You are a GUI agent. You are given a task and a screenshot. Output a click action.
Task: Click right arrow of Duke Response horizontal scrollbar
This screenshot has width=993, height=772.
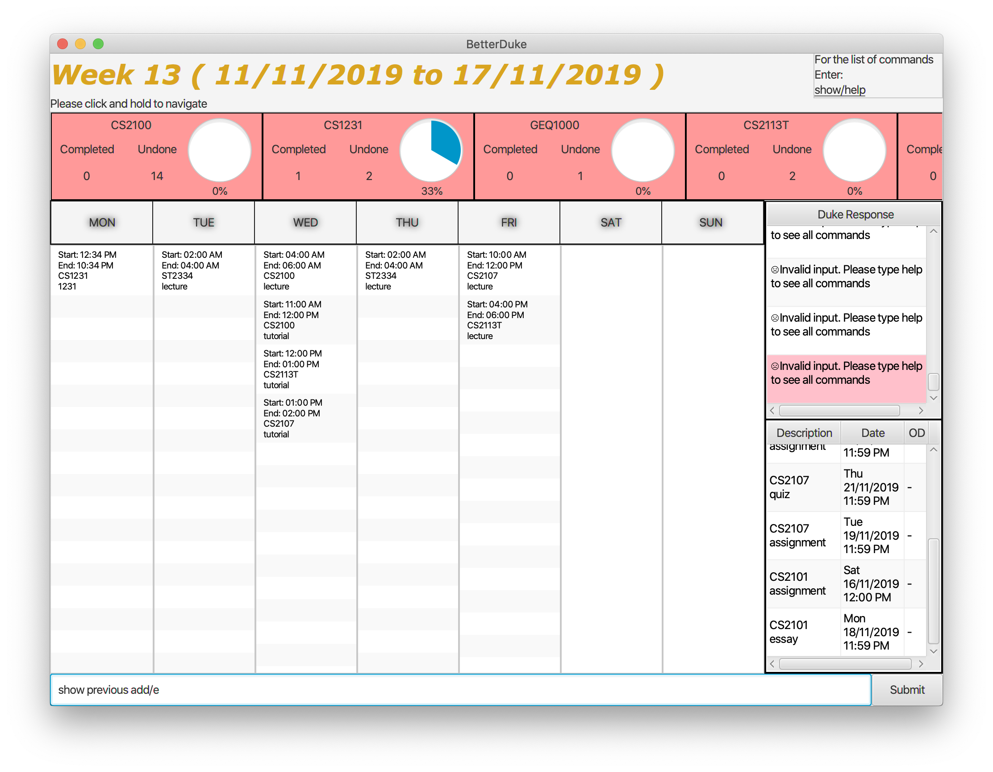(921, 410)
